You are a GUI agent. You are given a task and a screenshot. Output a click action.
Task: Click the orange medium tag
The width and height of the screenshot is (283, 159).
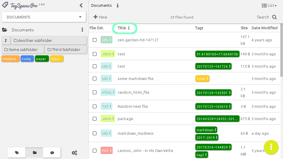point(10,59)
